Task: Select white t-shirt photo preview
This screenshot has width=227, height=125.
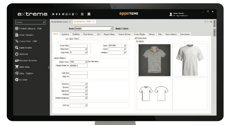Action: [x=190, y=60]
